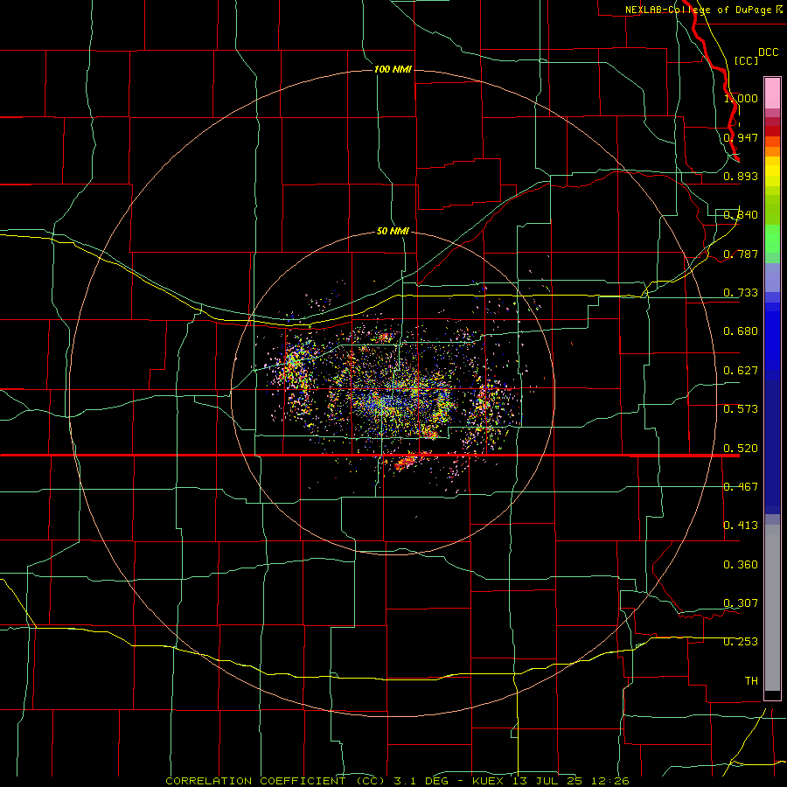Click the 0.413 scale value
This screenshot has height=787, width=787.
pyautogui.click(x=741, y=526)
